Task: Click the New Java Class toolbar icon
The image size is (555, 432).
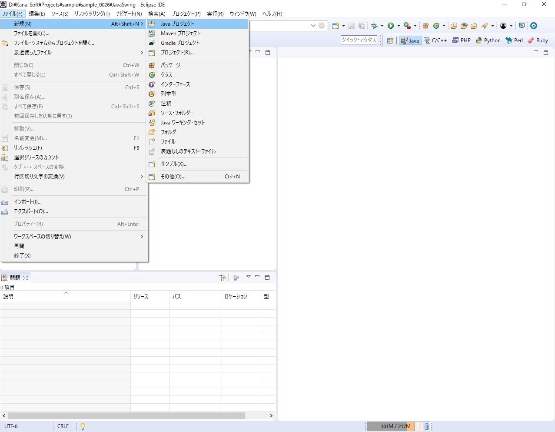Action: 436,26
